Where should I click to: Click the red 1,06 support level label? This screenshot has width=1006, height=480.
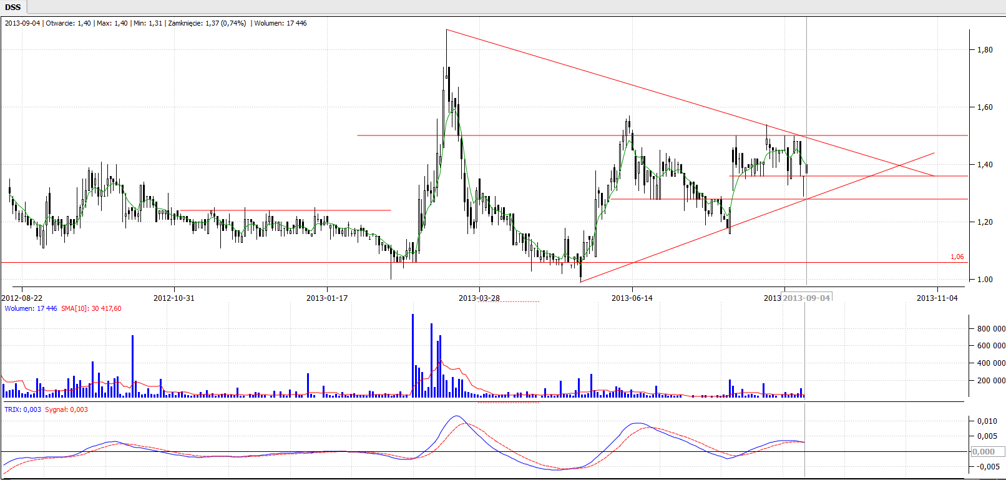coord(957,257)
